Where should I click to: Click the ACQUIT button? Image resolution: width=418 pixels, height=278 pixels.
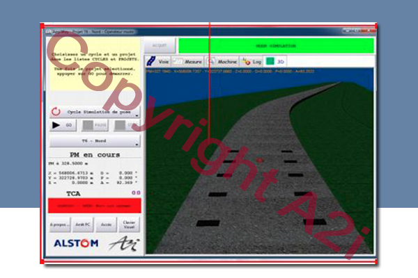(159, 45)
